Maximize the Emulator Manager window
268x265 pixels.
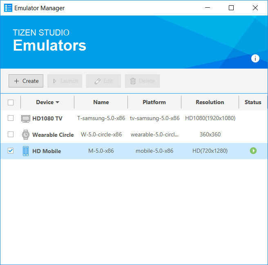(x=231, y=8)
